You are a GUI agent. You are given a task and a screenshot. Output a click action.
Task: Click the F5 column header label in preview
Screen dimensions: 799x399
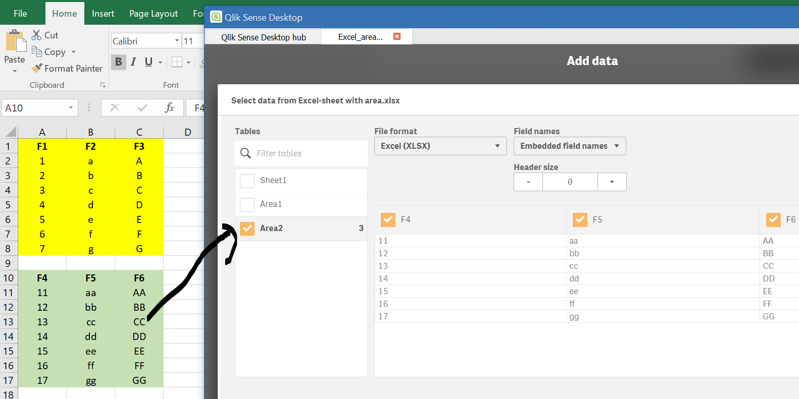coord(597,219)
